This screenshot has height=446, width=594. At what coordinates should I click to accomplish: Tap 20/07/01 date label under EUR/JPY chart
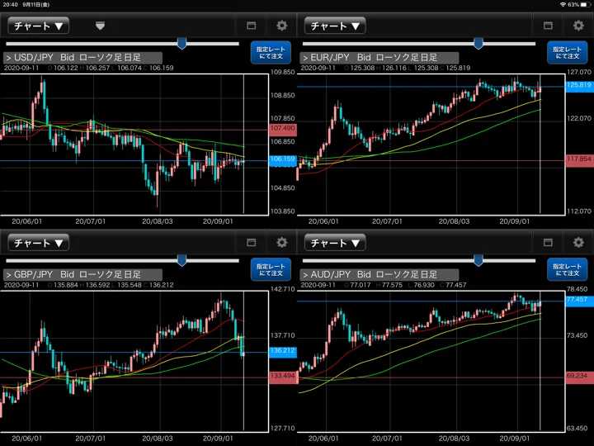tap(387, 221)
